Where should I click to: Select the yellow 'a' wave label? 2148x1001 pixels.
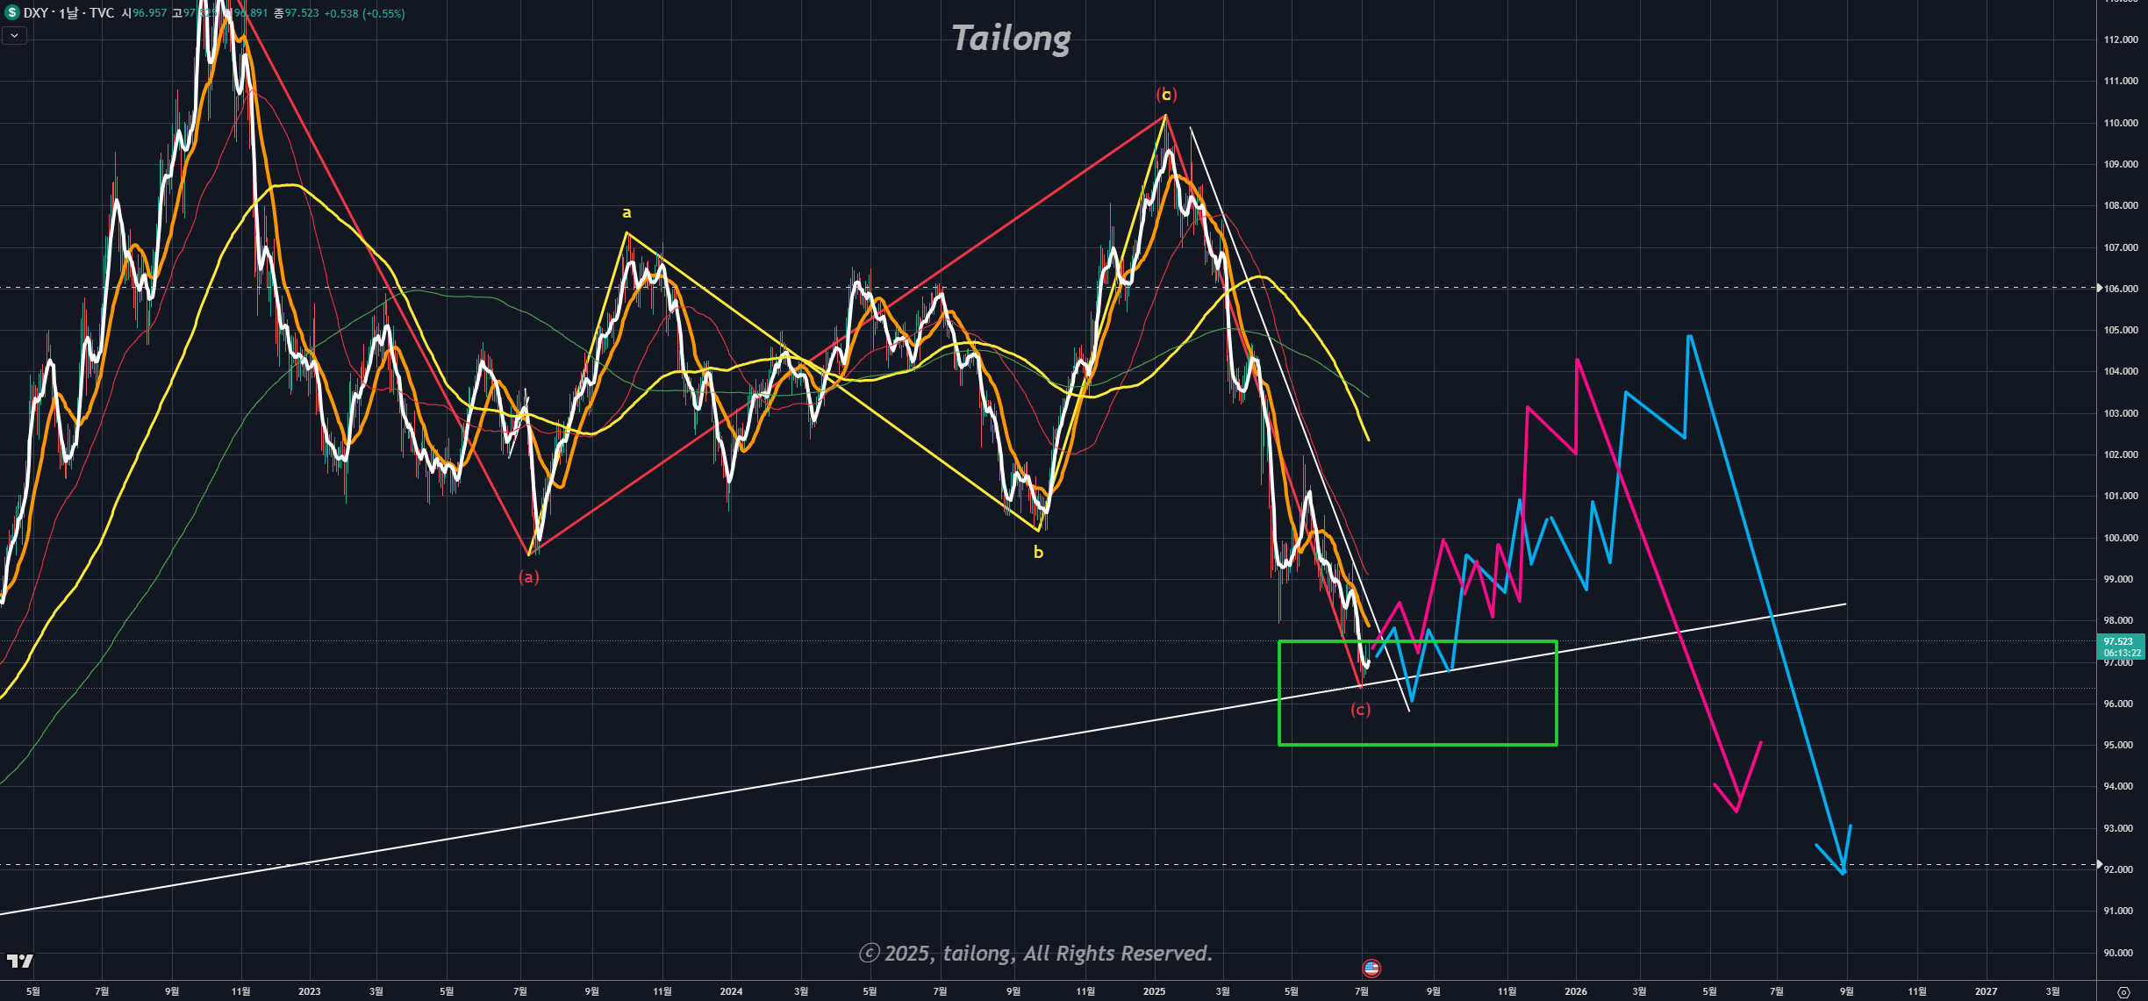(x=626, y=212)
